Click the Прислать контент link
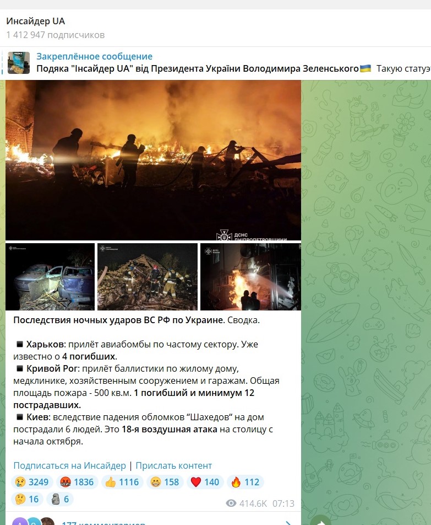This screenshot has width=431, height=525. tap(174, 466)
